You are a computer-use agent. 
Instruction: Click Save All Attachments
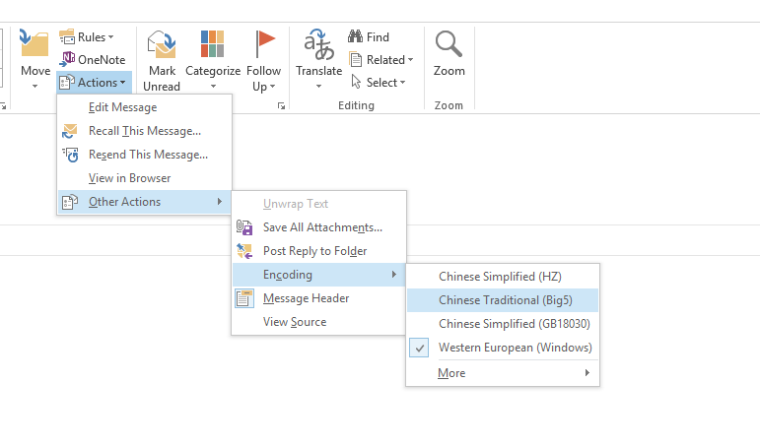(318, 227)
